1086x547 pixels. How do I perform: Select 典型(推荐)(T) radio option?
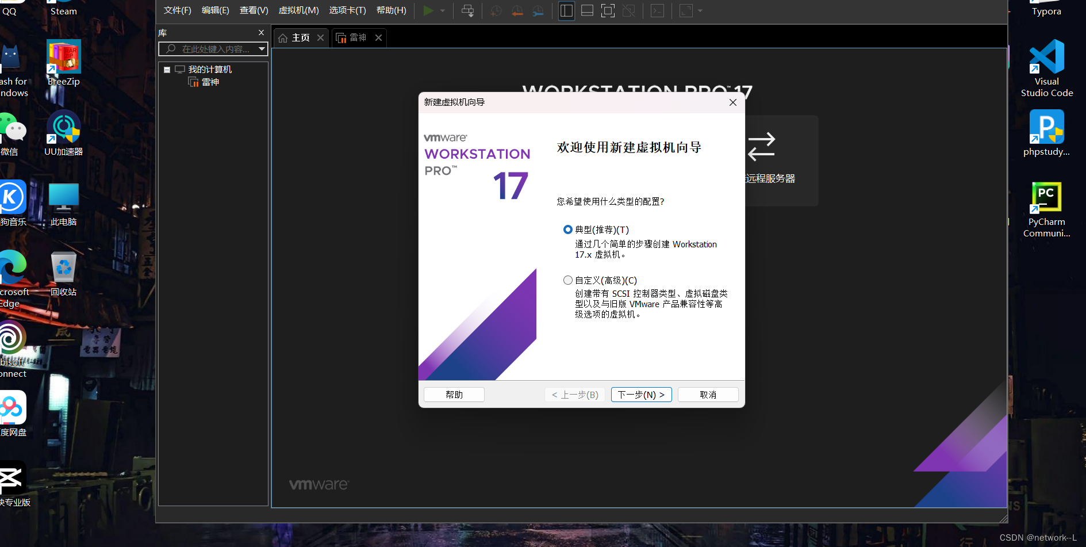point(568,229)
